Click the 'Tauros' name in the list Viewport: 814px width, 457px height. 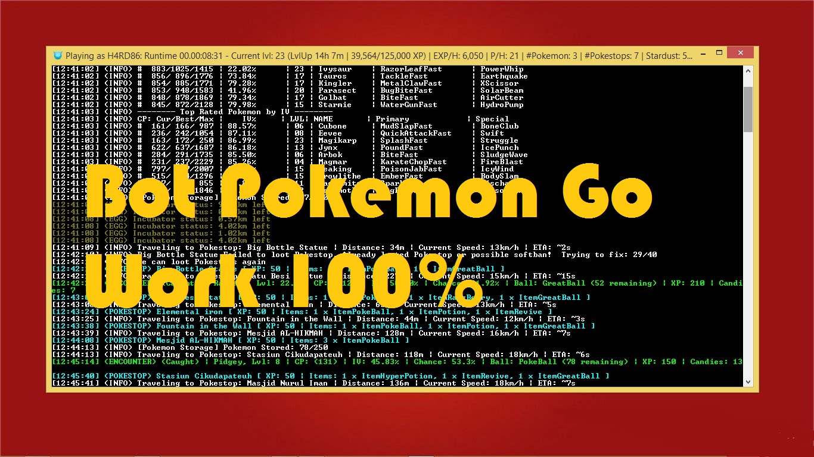tap(333, 76)
